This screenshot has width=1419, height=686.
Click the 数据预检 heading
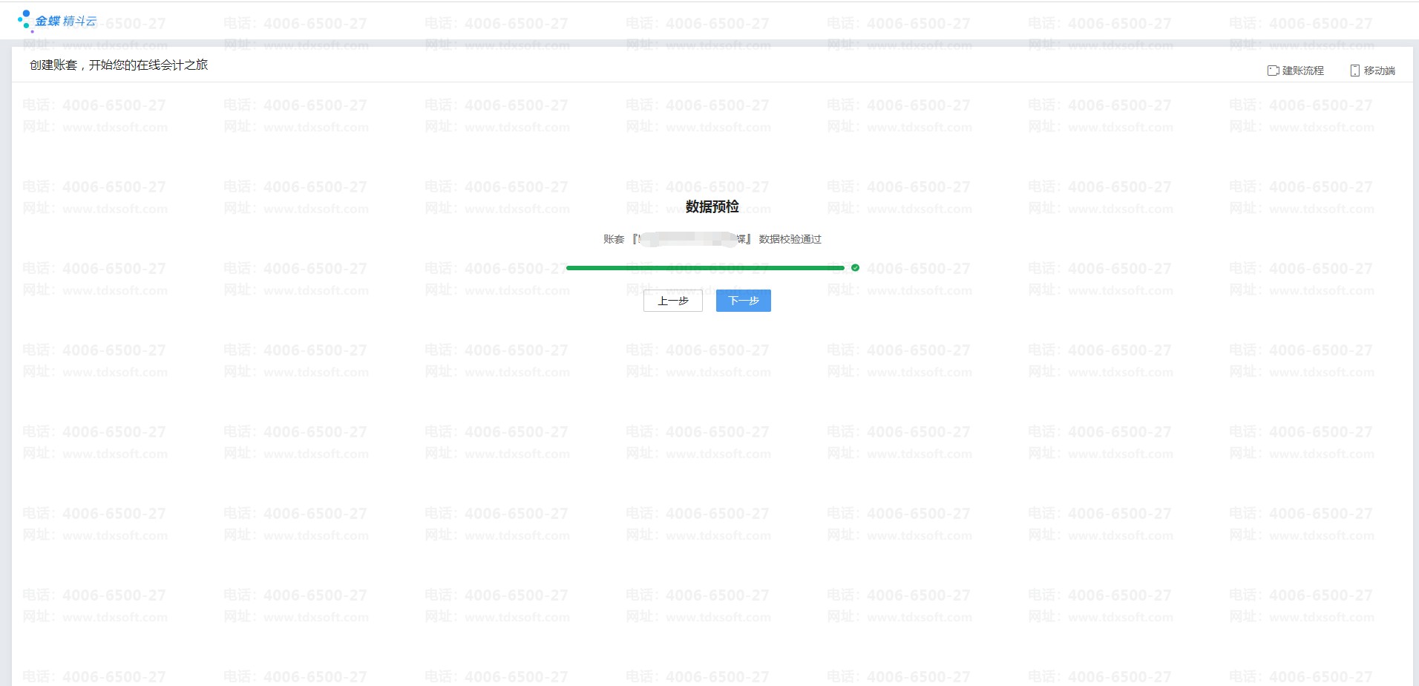click(712, 206)
